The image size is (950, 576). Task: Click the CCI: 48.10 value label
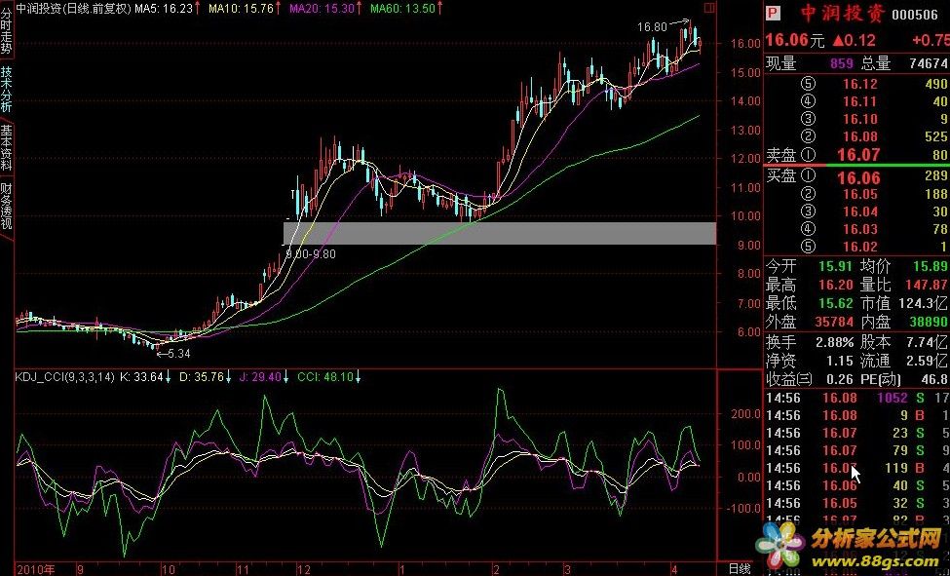pyautogui.click(x=329, y=377)
